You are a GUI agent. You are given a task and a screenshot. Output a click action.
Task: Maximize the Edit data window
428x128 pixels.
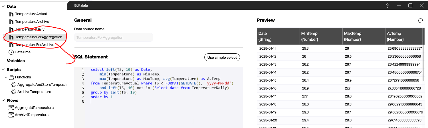(x=410, y=5)
